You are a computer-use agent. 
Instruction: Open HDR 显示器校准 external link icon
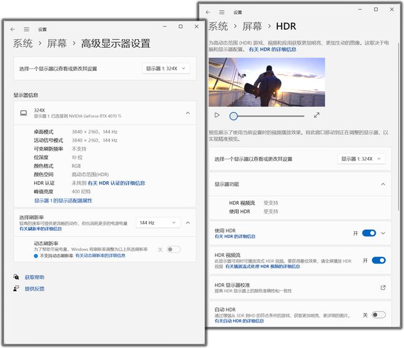[x=383, y=287]
